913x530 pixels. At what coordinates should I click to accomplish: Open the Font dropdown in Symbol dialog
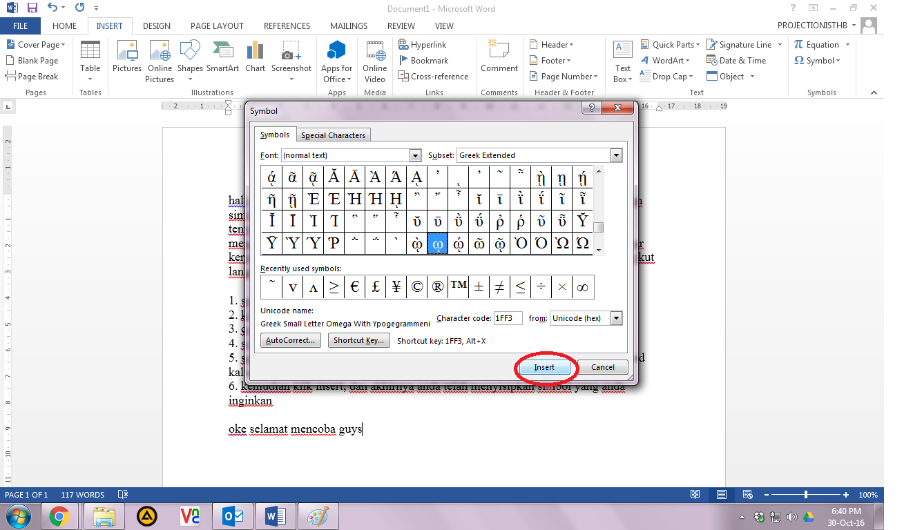tap(415, 155)
